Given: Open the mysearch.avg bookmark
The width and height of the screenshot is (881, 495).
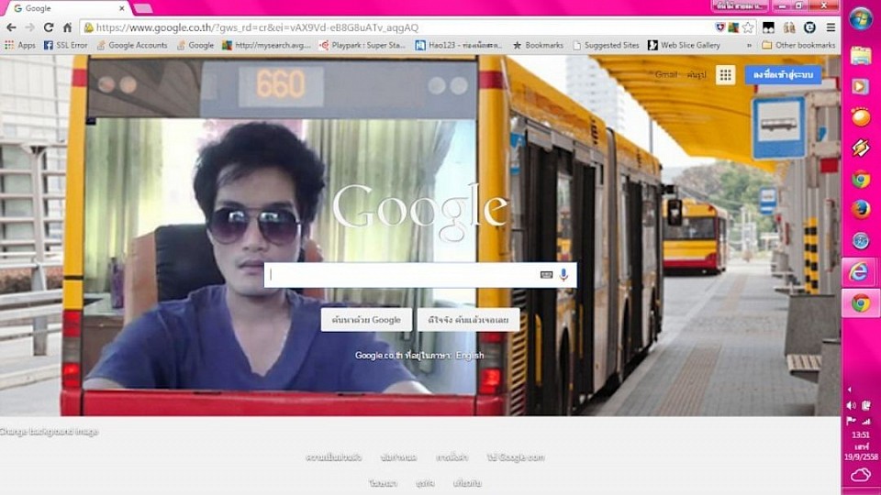Looking at the screenshot, I should 266,45.
